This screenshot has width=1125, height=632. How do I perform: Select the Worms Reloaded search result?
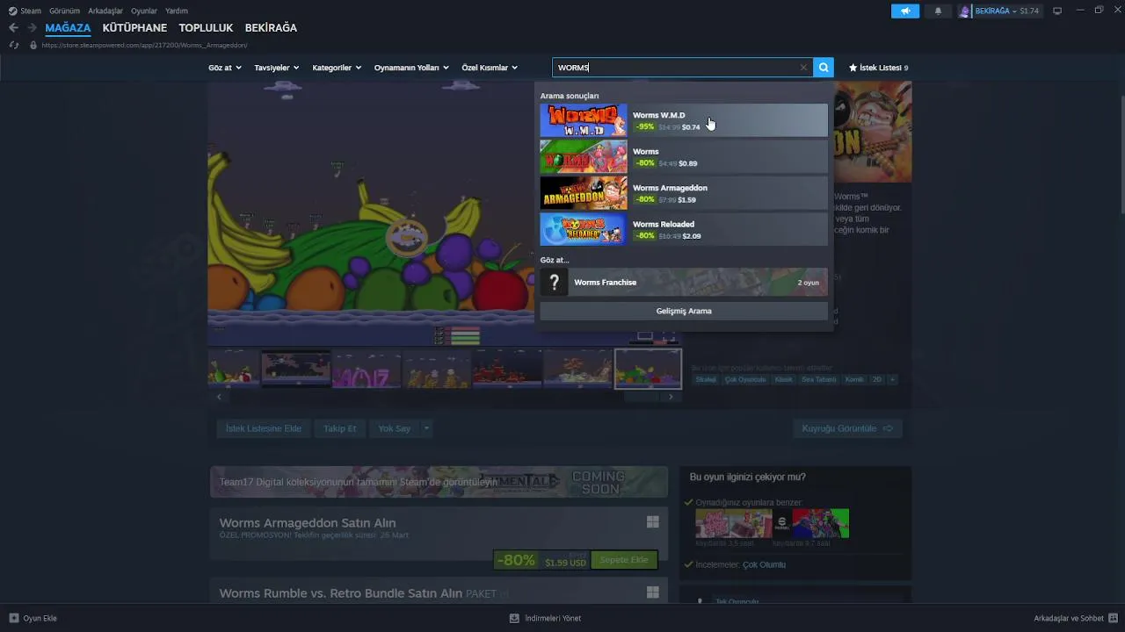pos(684,229)
